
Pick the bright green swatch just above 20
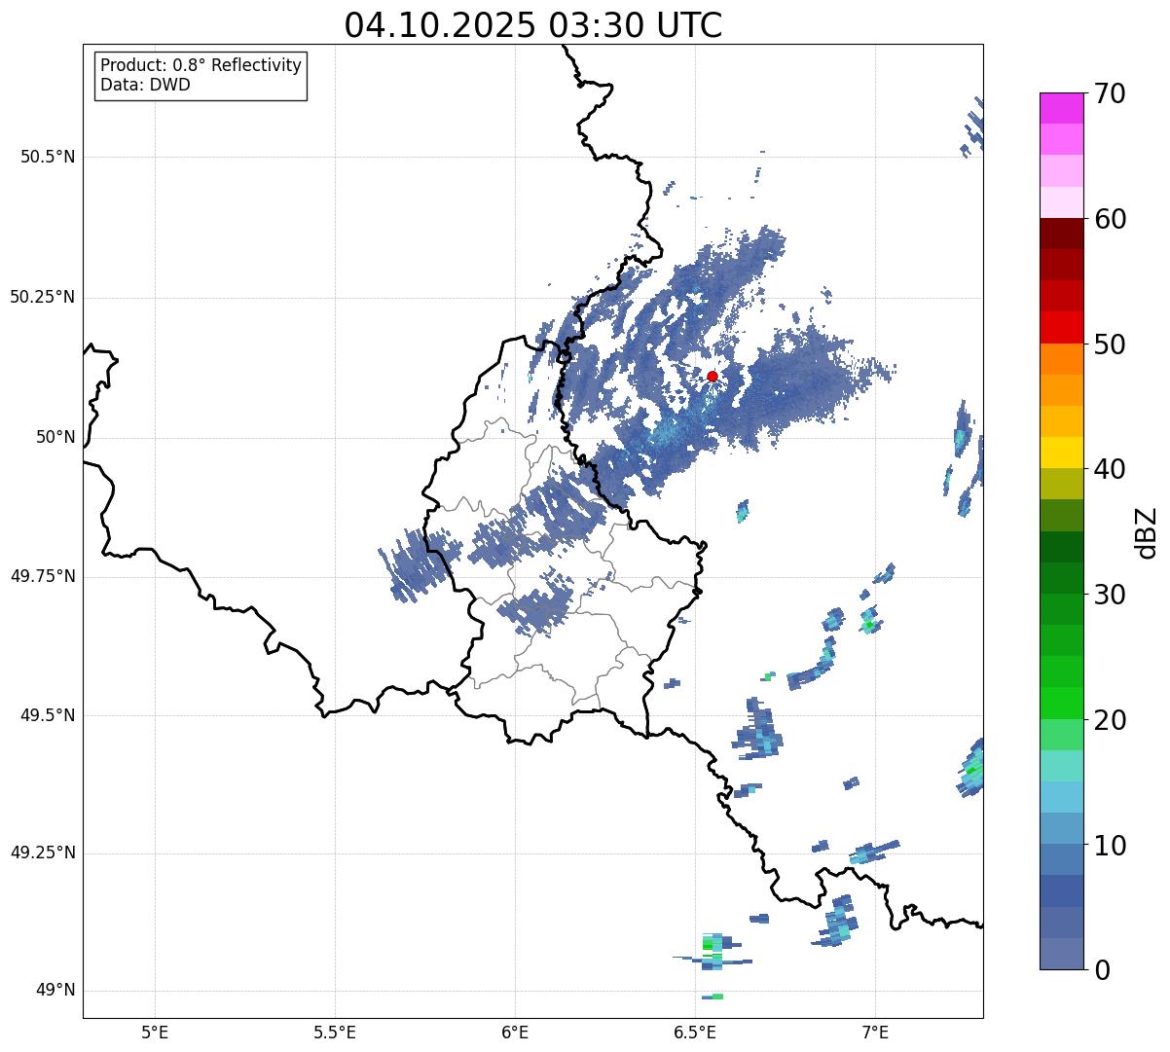pos(1061,704)
